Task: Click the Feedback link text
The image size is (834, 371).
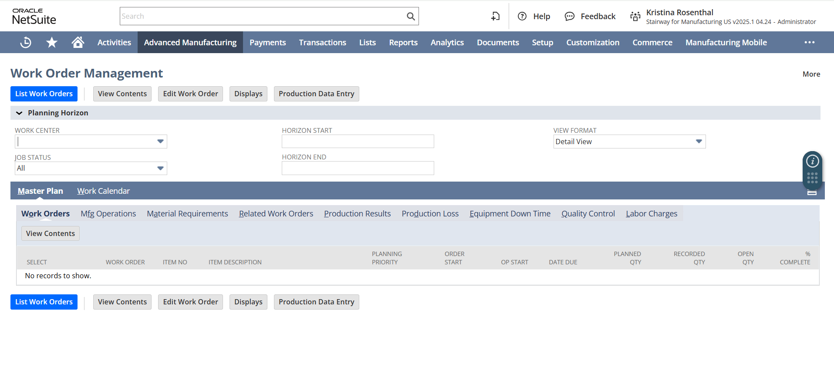Action: pyautogui.click(x=598, y=16)
